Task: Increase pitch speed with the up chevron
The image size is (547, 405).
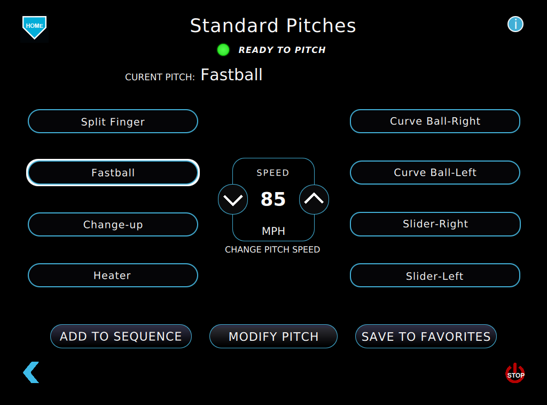Action: (x=314, y=199)
